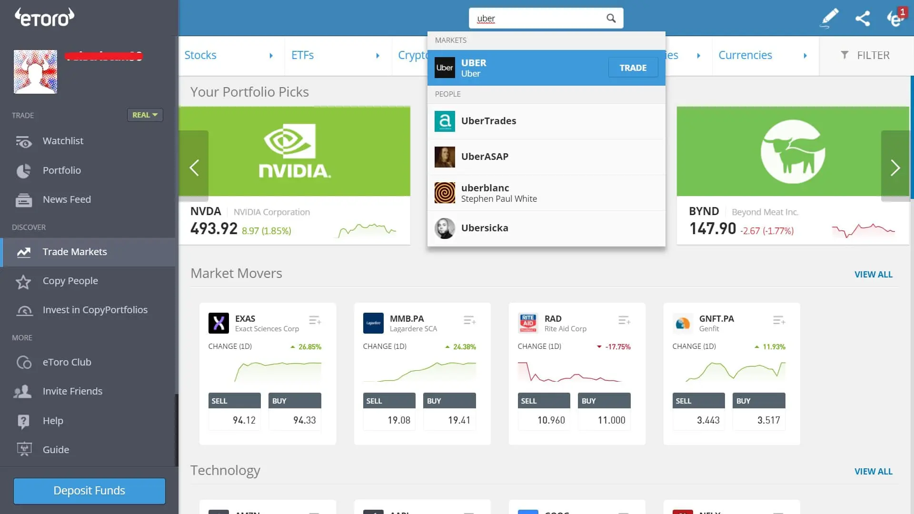
Task: Select uberblanc Stephen Paul White result
Action: click(x=546, y=193)
